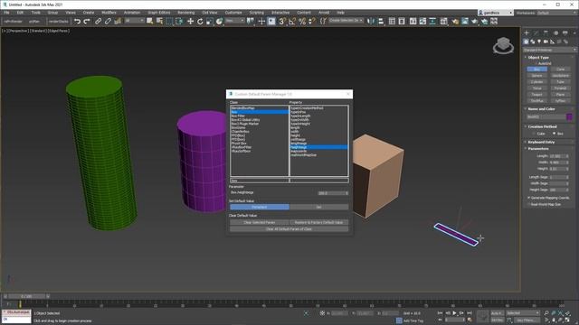The height and width of the screenshot is (325, 579).
Task: Toggle Generate Mapping Coords checkbox
Action: [x=528, y=198]
